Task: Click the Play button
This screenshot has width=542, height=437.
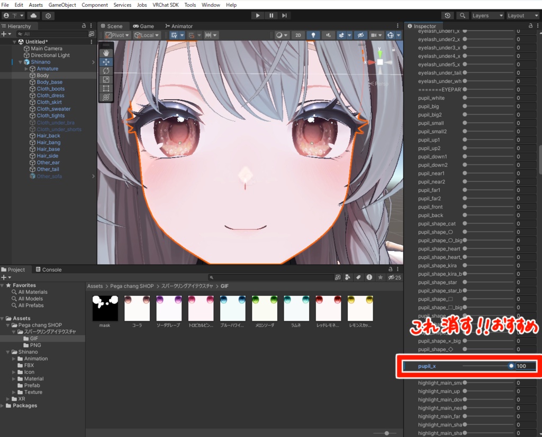Action: click(x=258, y=15)
